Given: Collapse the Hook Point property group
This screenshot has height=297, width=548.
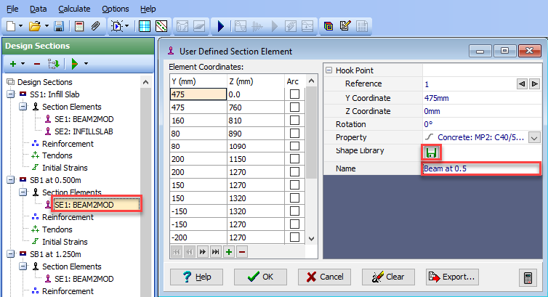Looking at the screenshot, I should (x=329, y=70).
